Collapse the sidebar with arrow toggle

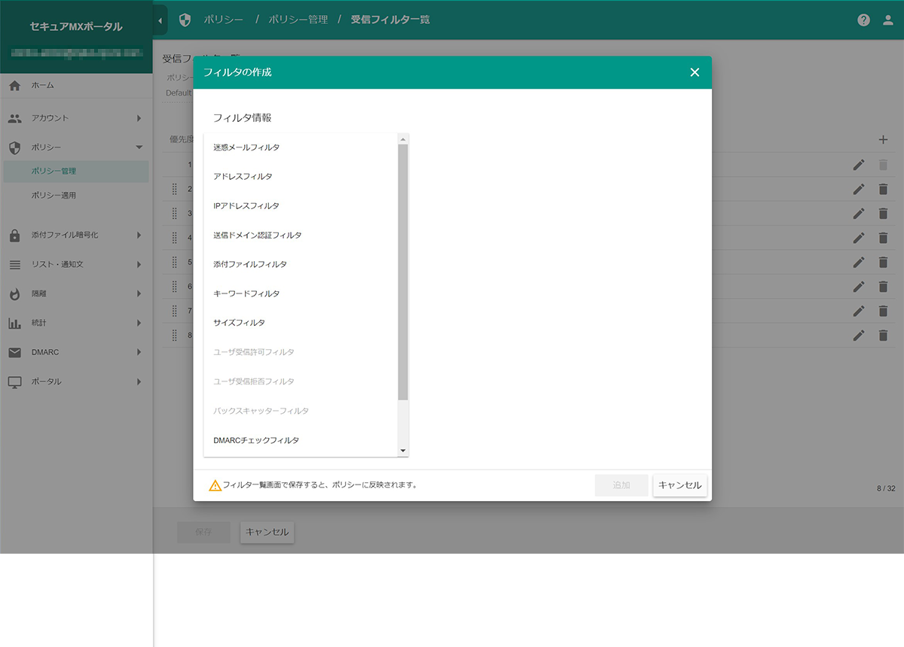point(160,20)
